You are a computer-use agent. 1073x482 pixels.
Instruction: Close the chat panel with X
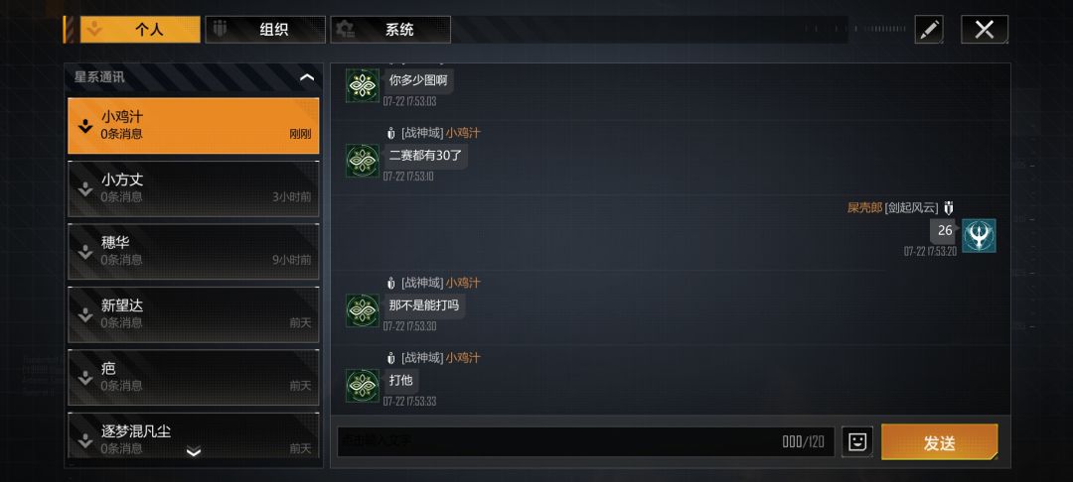[x=985, y=30]
